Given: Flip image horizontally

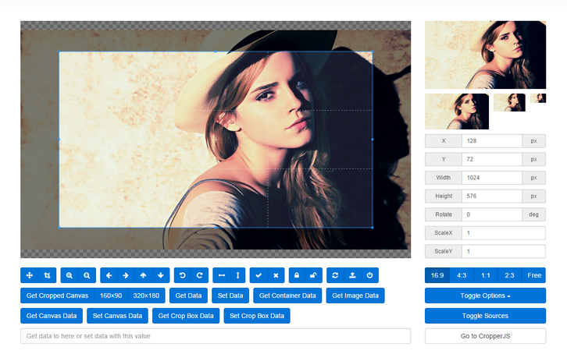Looking at the screenshot, I should (x=222, y=275).
